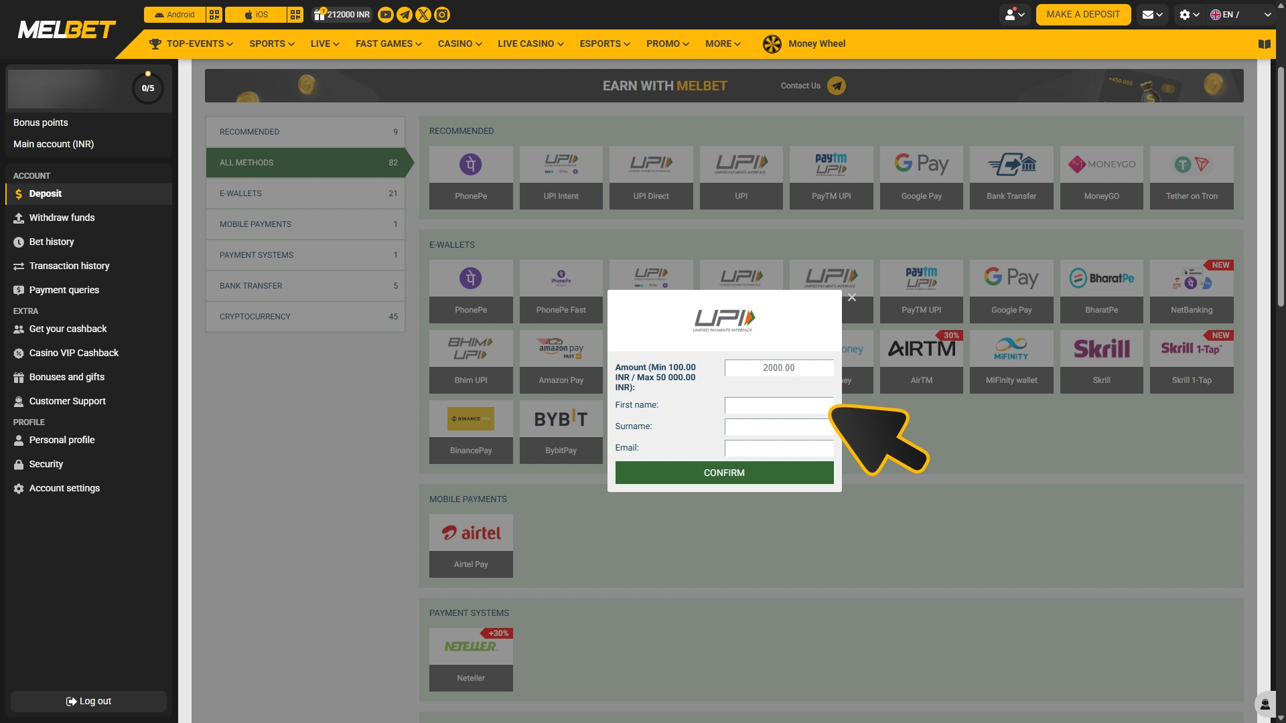Viewport: 1286px width, 723px height.
Task: Open the support chat icon at bottom right
Action: coord(1265,704)
